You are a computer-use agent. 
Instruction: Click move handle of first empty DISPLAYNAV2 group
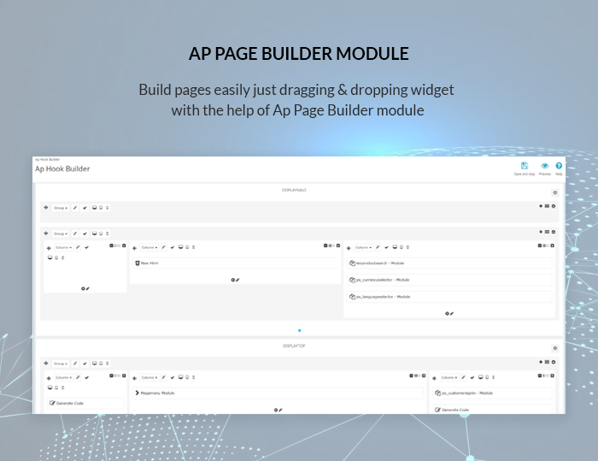tap(46, 207)
